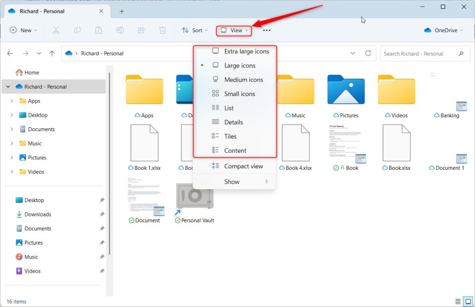The image size is (475, 307).
Task: Switch to Details layout via the status bar toggle
Action: (457, 301)
